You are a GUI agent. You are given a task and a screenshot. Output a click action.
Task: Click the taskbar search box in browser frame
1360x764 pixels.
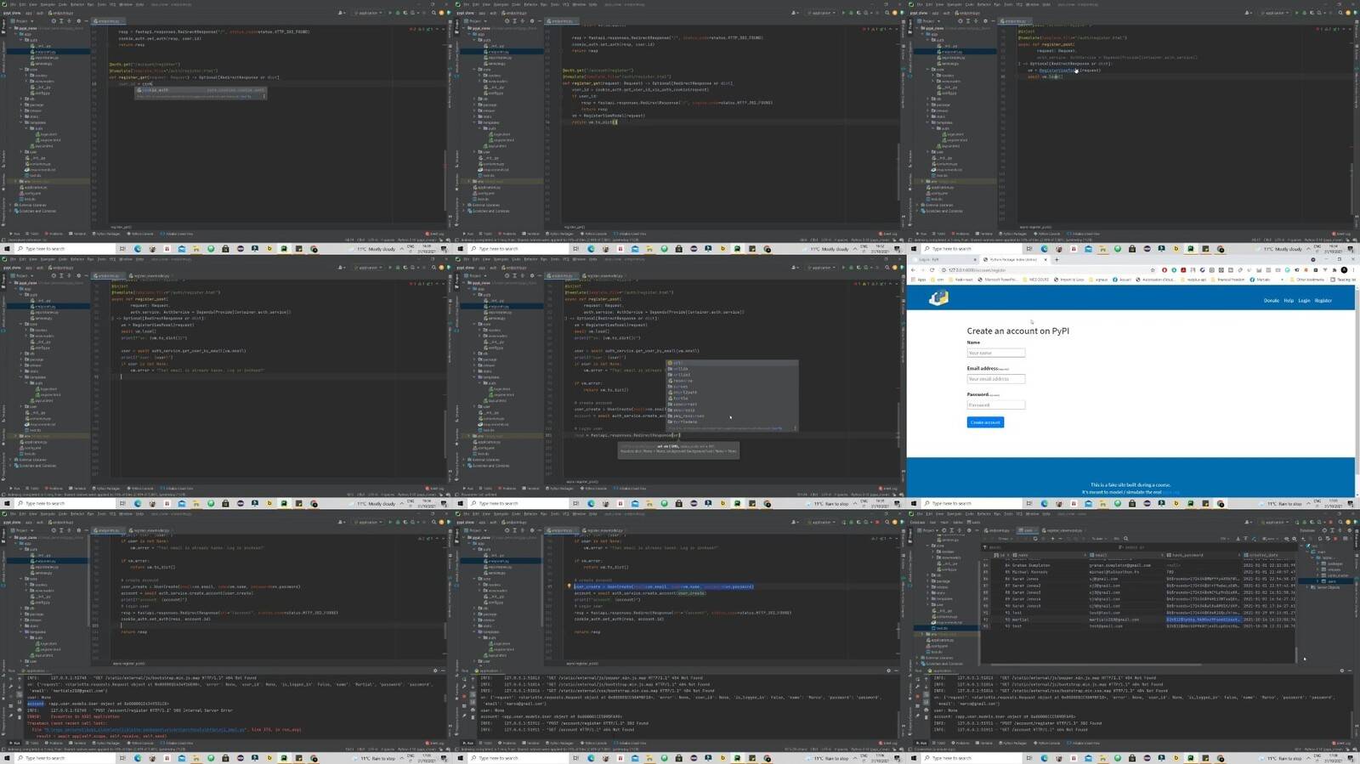[x=972, y=504]
